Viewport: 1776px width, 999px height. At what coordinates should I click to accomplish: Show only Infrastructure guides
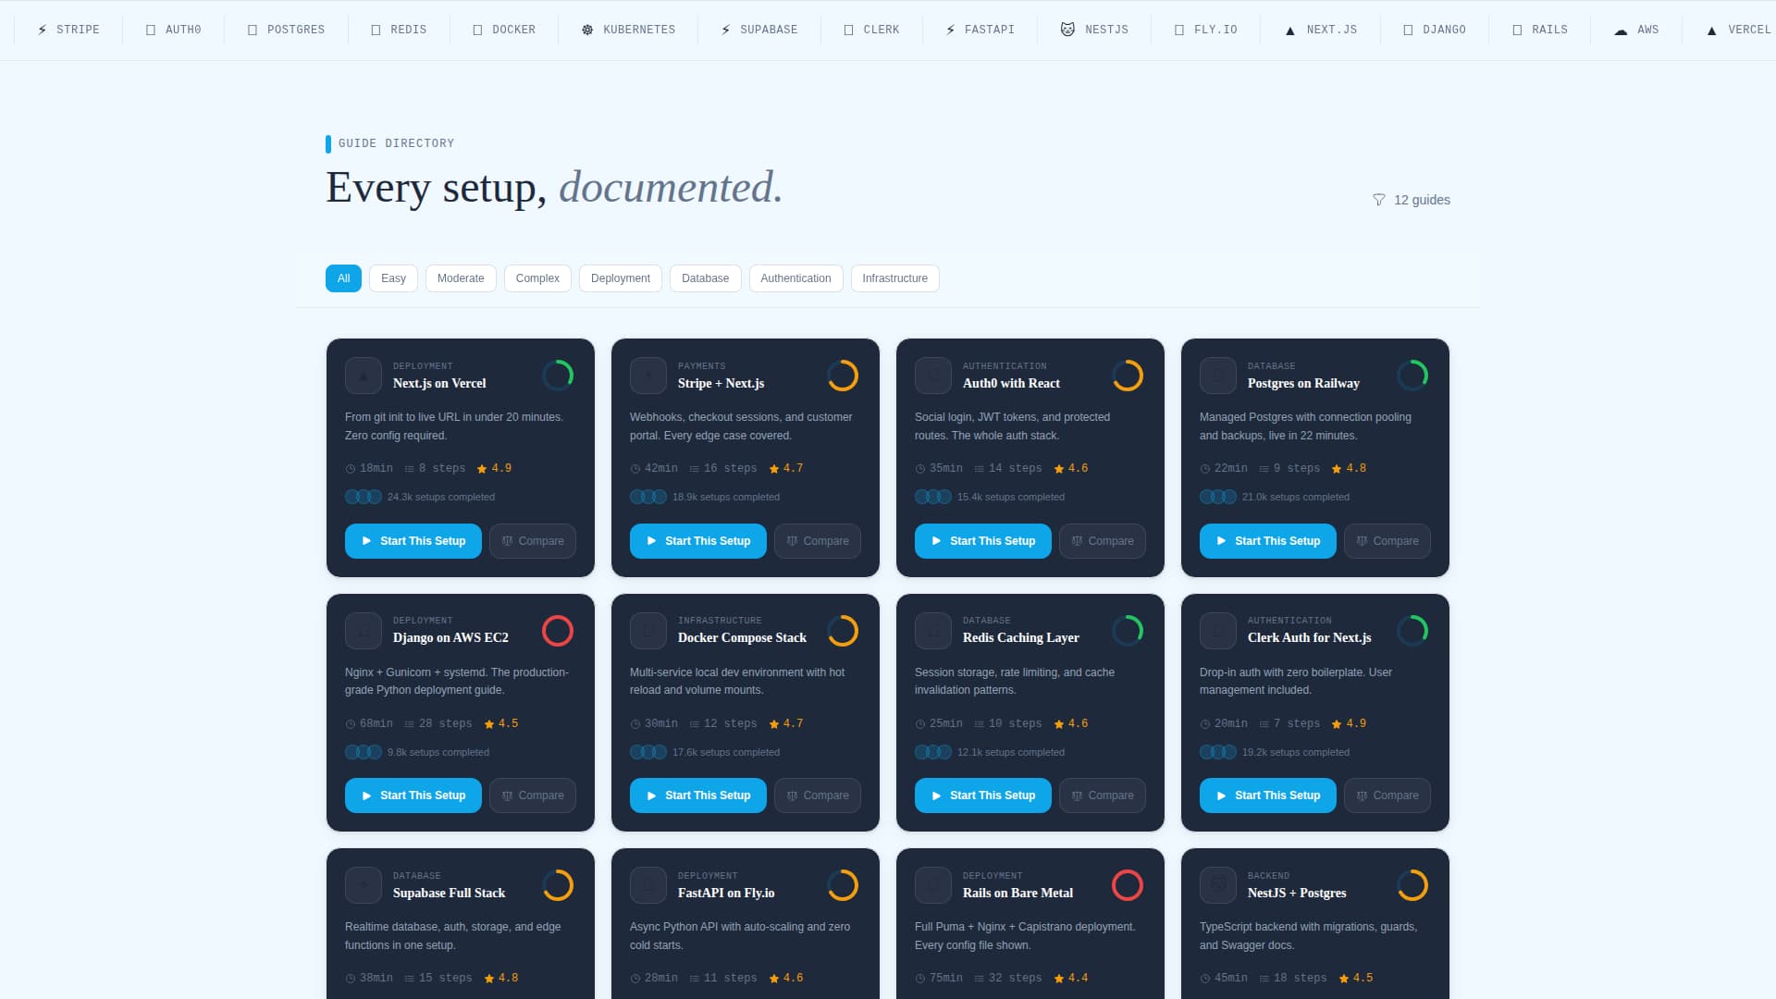coord(895,278)
